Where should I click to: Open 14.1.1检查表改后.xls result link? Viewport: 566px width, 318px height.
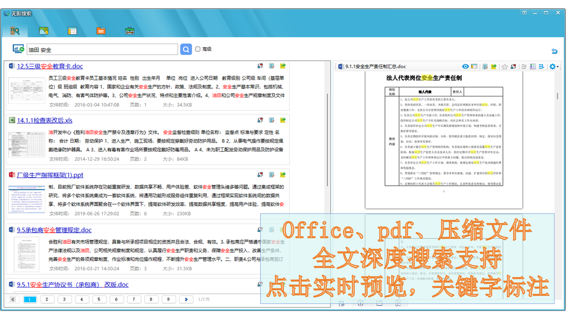click(x=45, y=120)
